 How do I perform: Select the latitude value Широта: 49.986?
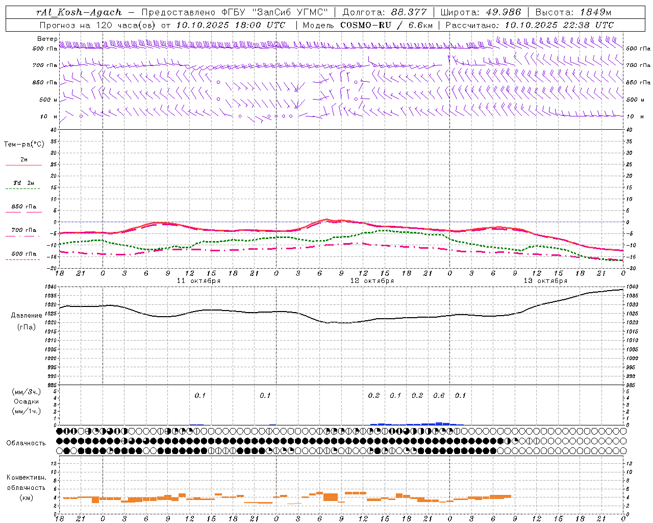481,12
